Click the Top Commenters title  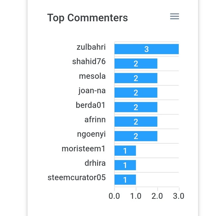pos(87,18)
